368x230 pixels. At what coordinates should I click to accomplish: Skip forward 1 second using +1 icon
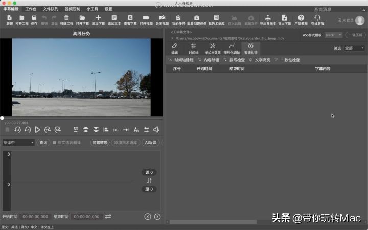point(48,130)
